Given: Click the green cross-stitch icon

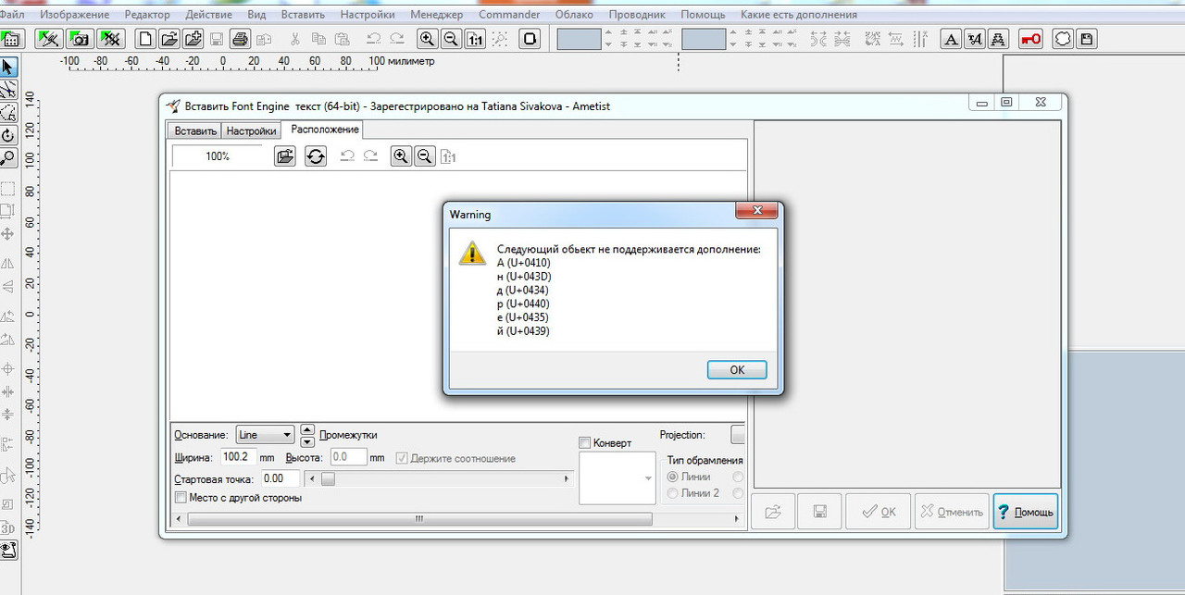Looking at the screenshot, I should point(111,39).
